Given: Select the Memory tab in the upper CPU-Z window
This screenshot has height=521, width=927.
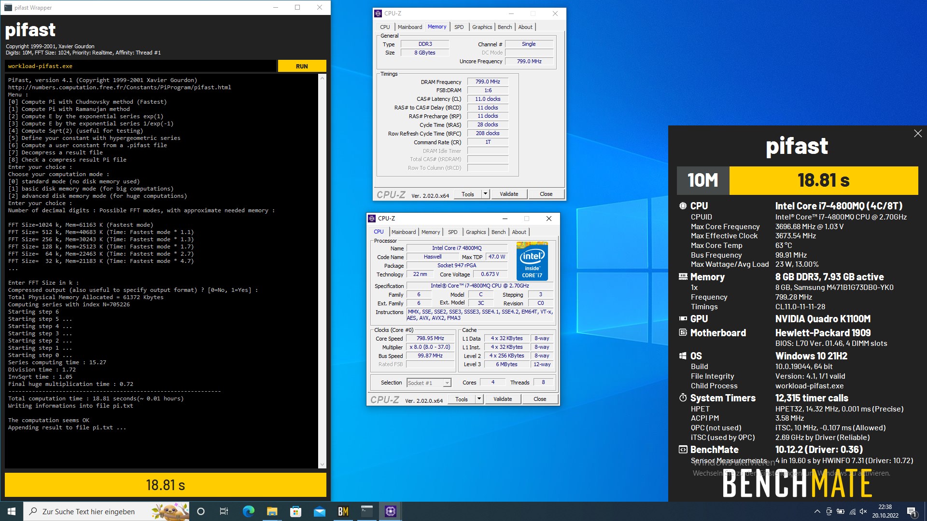Looking at the screenshot, I should (x=437, y=27).
